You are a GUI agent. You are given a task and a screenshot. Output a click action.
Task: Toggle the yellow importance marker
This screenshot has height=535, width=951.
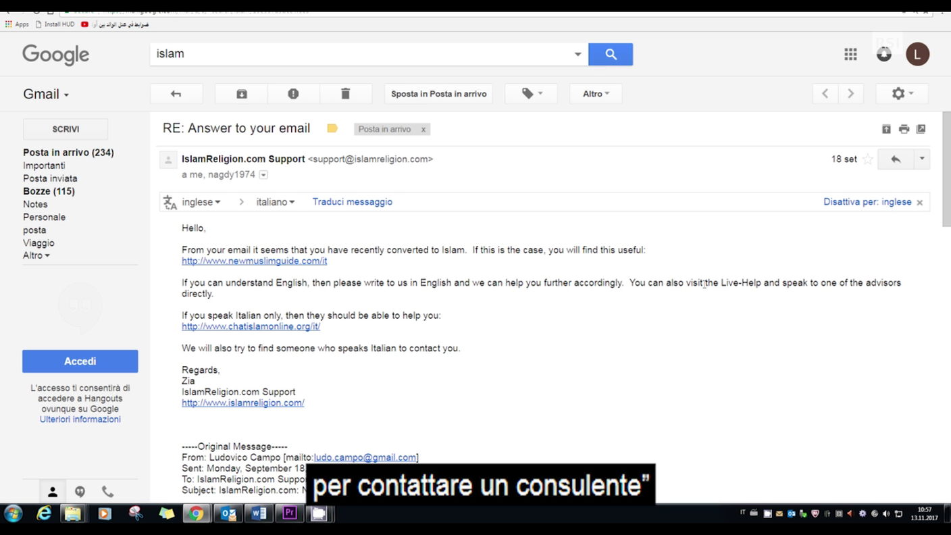(x=332, y=128)
